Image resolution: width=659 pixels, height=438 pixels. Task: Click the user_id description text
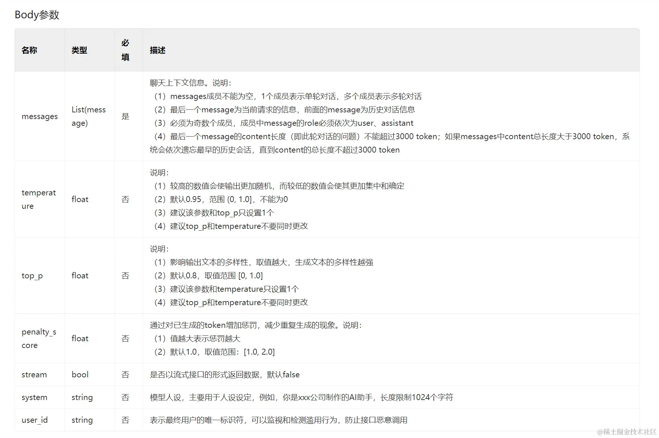(x=278, y=420)
